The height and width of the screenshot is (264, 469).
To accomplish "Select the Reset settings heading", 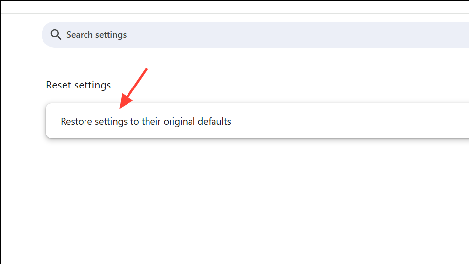I will (x=78, y=85).
